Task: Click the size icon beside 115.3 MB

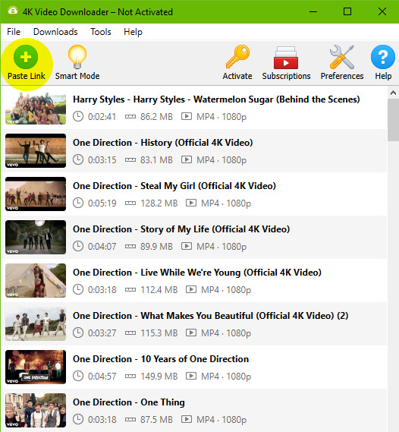Action: pyautogui.click(x=130, y=333)
